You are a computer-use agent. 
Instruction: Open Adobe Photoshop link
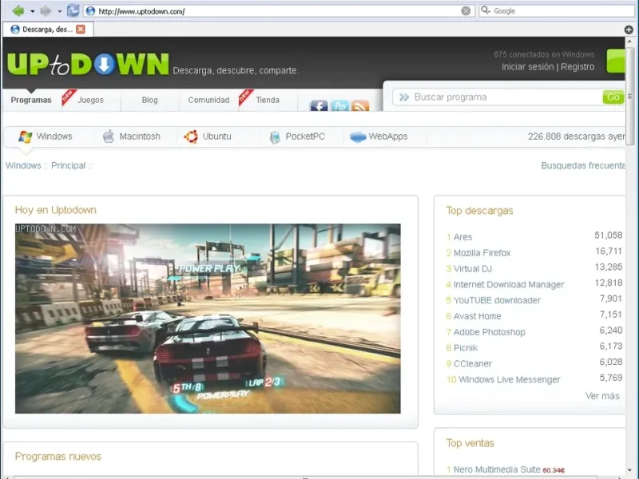489,332
